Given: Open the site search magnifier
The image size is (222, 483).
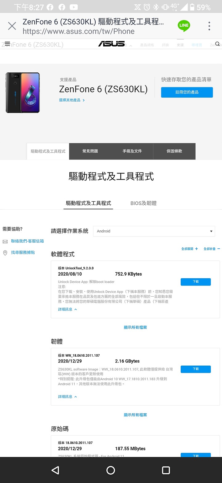Looking at the screenshot, I should [x=217, y=44].
